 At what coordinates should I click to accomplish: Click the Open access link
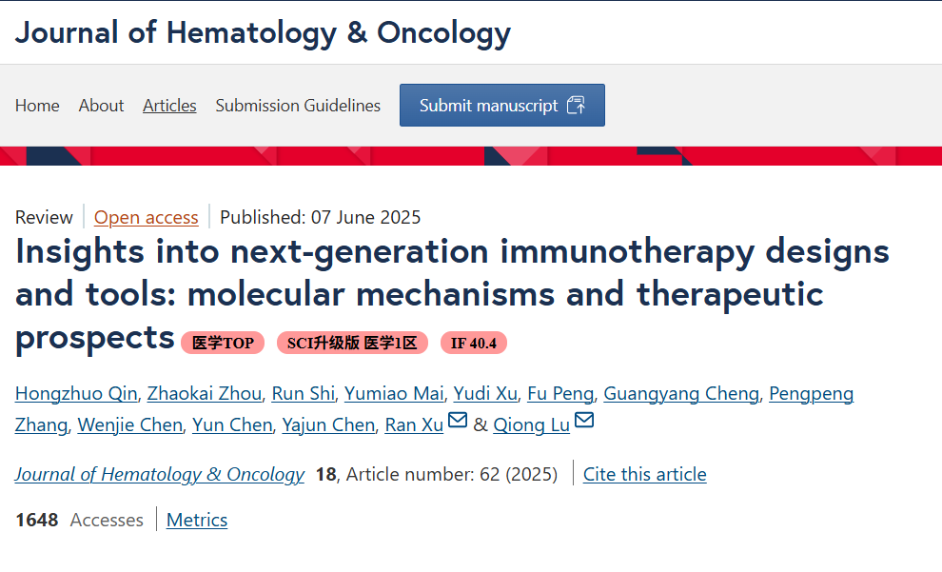pos(147,218)
